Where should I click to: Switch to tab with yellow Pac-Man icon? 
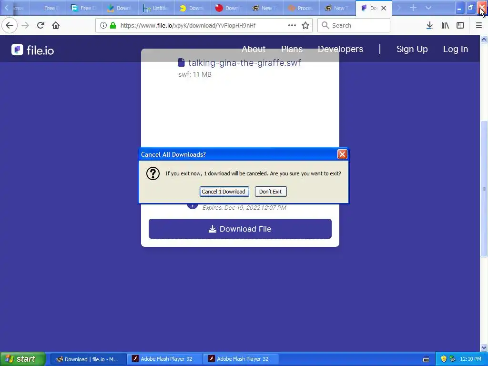[193, 8]
